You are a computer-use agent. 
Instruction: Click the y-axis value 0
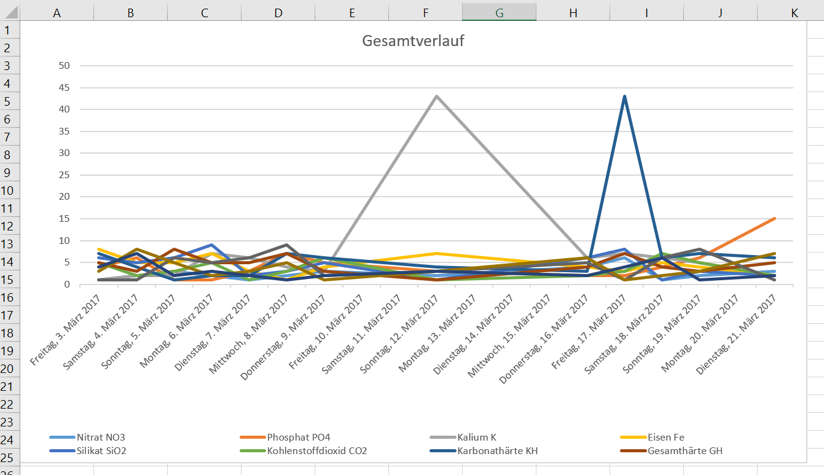click(x=68, y=285)
